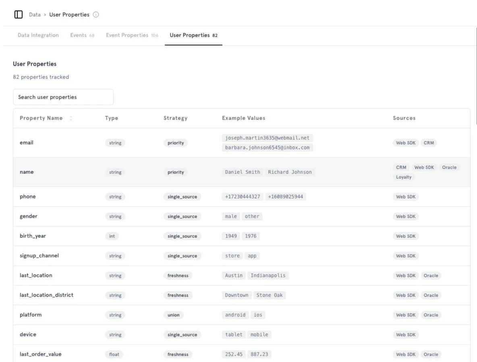Click the barbara.johnson6545@inbox.com example value
The image size is (477, 362).
[x=268, y=148]
